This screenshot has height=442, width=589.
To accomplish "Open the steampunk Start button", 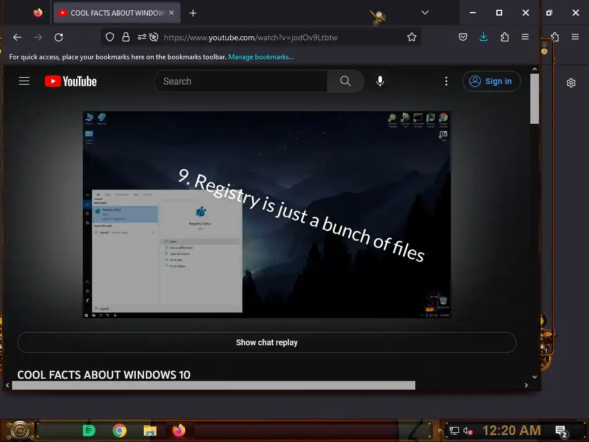I will [x=20, y=430].
